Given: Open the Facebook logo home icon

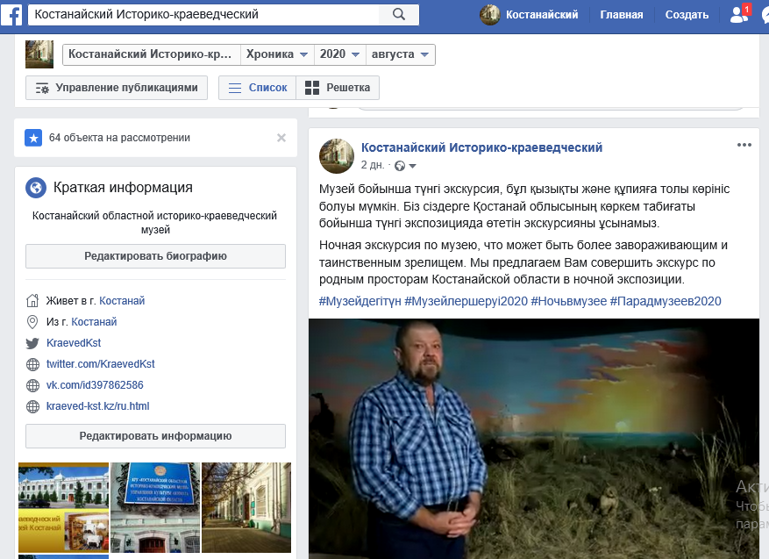Looking at the screenshot, I should [11, 15].
